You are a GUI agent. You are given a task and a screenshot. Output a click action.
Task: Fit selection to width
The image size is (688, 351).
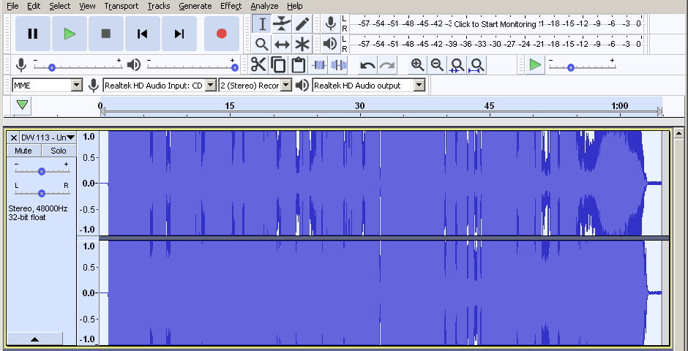[457, 65]
